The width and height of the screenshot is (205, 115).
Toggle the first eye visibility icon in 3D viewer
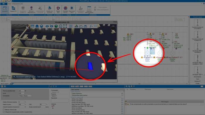(x=47, y=26)
